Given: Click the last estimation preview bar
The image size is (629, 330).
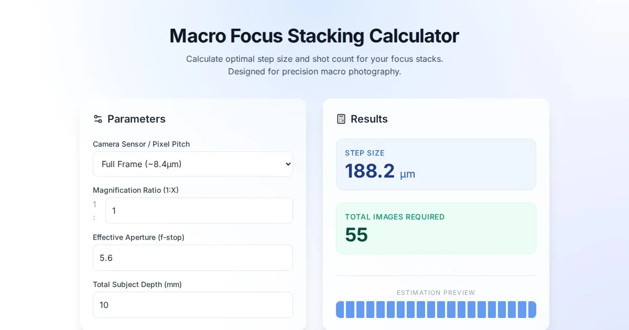Looking at the screenshot, I should tap(532, 310).
